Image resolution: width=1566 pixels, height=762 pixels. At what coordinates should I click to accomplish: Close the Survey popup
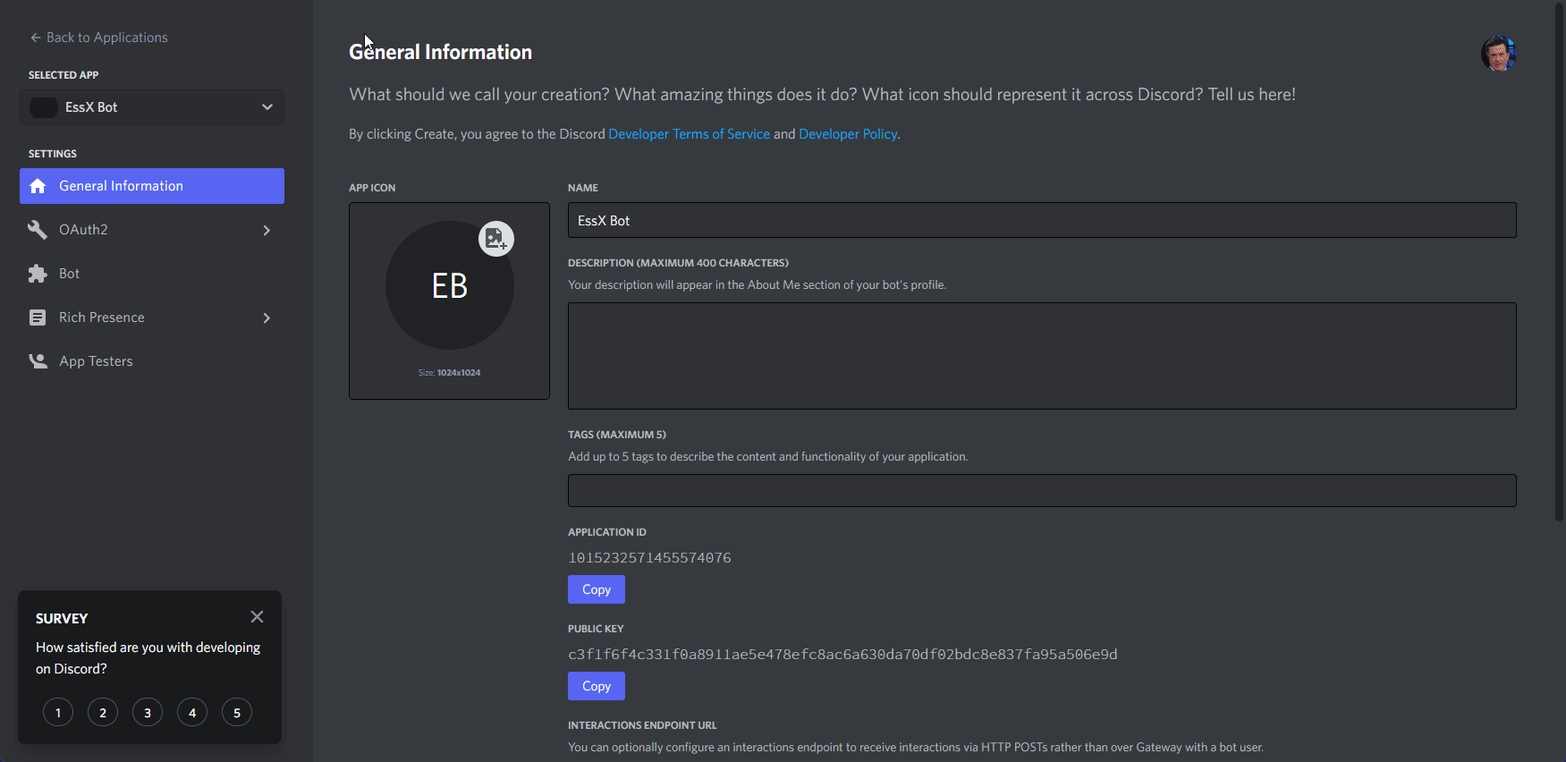click(x=257, y=616)
